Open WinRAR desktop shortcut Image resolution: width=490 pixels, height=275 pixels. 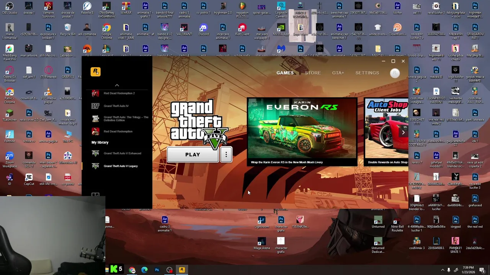point(126,8)
